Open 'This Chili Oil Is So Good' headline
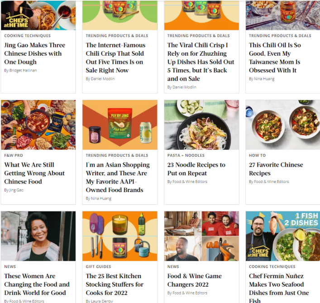The width and height of the screenshot is (320, 303). tap(275, 58)
